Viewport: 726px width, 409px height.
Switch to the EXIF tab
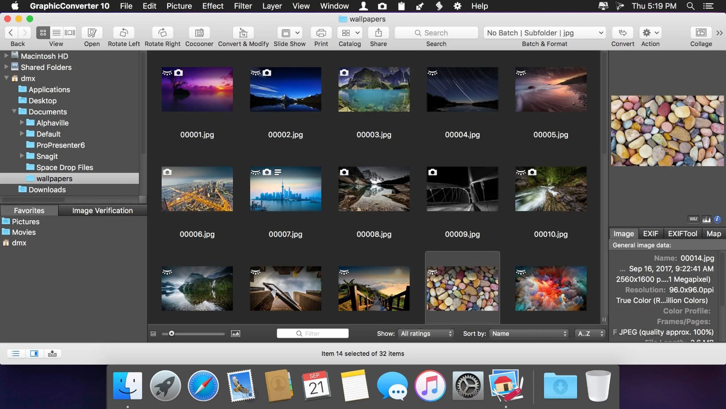(x=651, y=234)
